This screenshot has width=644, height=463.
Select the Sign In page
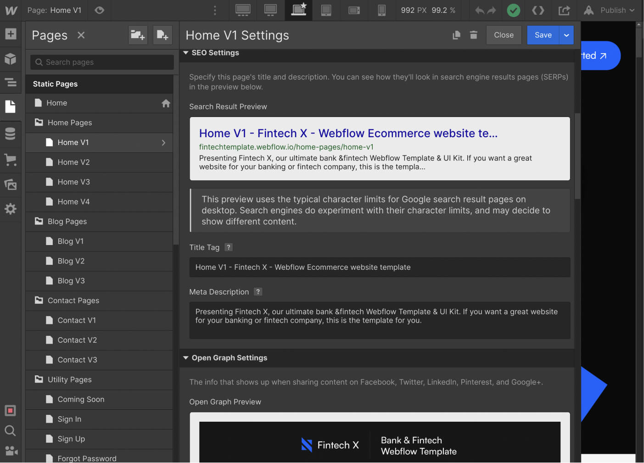tap(99, 419)
